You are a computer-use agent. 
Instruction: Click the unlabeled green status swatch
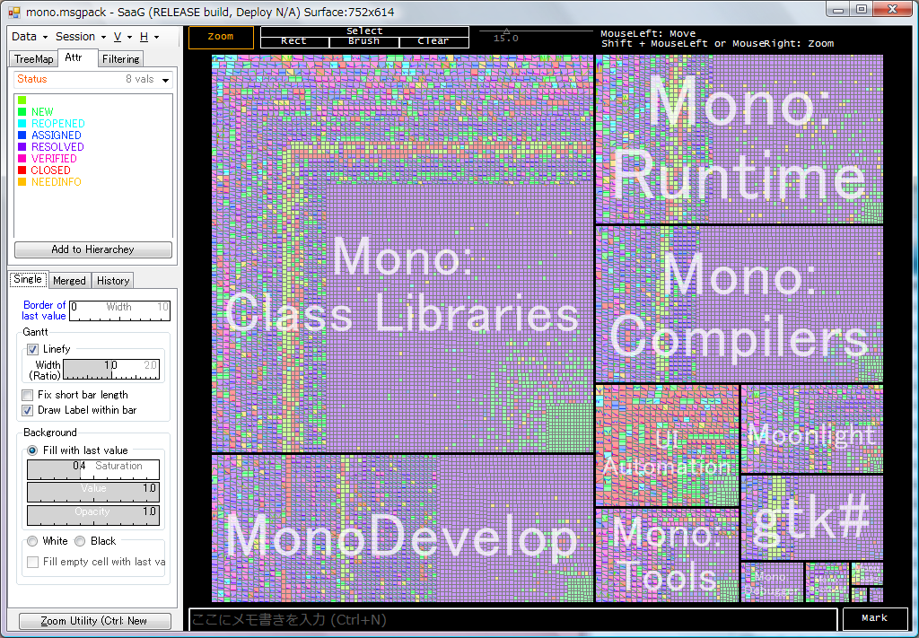pyautogui.click(x=22, y=101)
